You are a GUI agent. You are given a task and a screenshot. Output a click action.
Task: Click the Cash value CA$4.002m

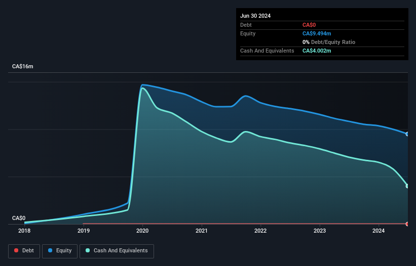pos(317,51)
